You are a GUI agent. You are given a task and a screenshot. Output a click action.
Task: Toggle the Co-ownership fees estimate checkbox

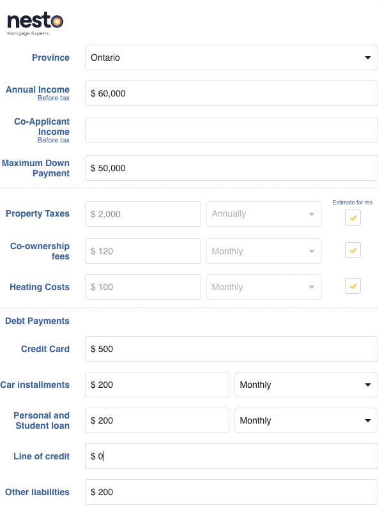point(353,250)
